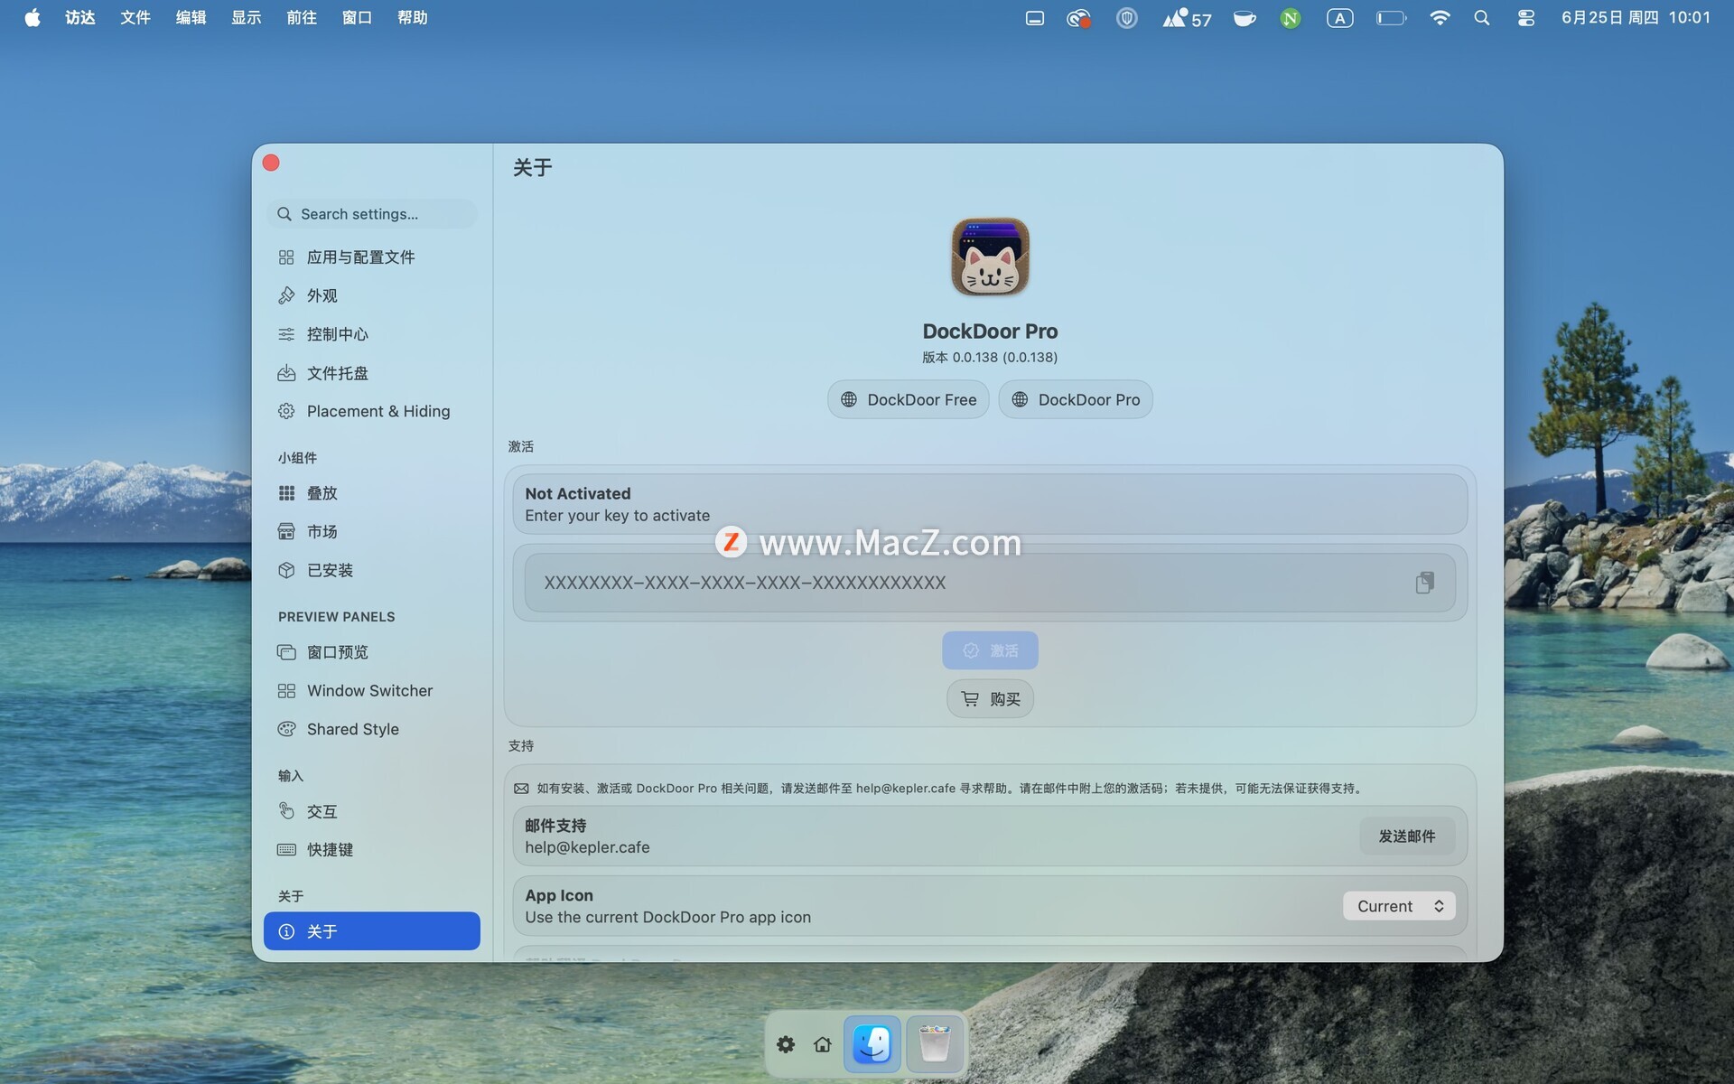
Task: Show 已安装 installed widgets
Action: pos(371,570)
